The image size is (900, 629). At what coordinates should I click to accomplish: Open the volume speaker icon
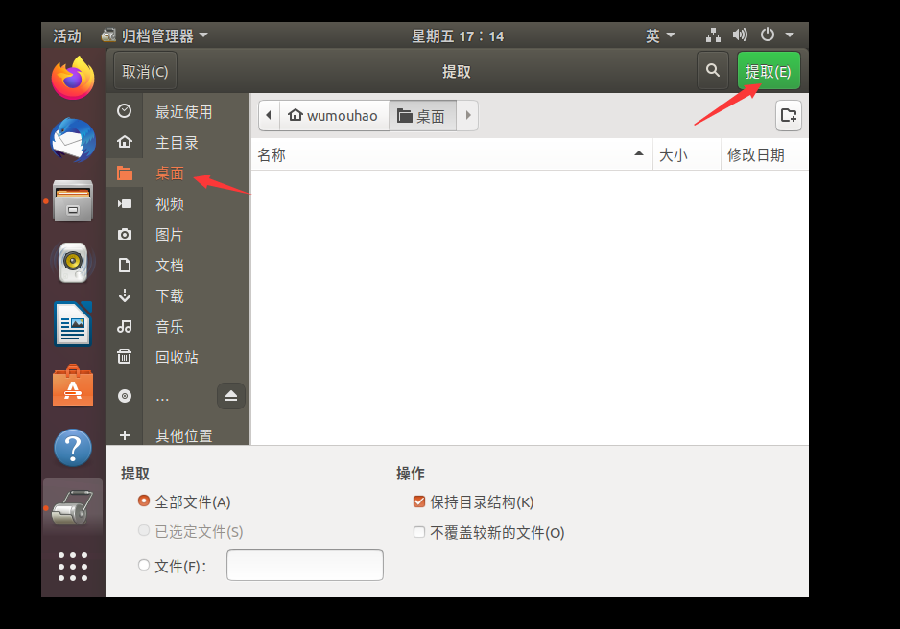pos(740,35)
